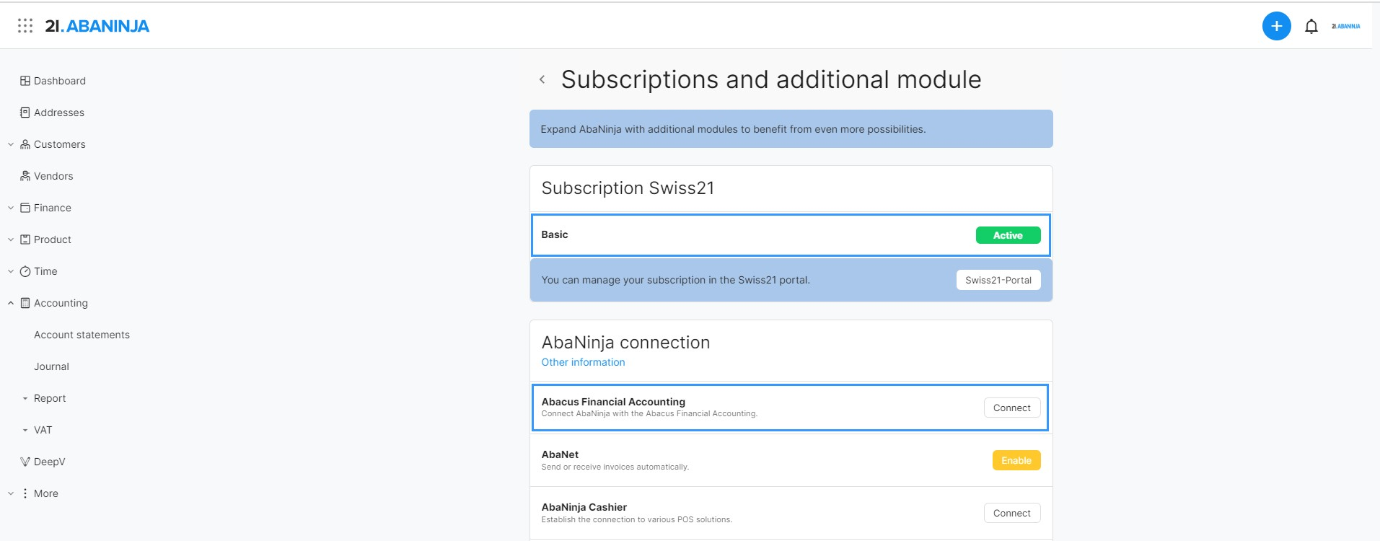The image size is (1380, 541).
Task: Click the blue Expand AbaNinja info banner text
Action: [733, 129]
